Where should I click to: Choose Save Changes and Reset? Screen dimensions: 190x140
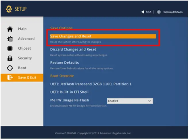(x=103, y=36)
